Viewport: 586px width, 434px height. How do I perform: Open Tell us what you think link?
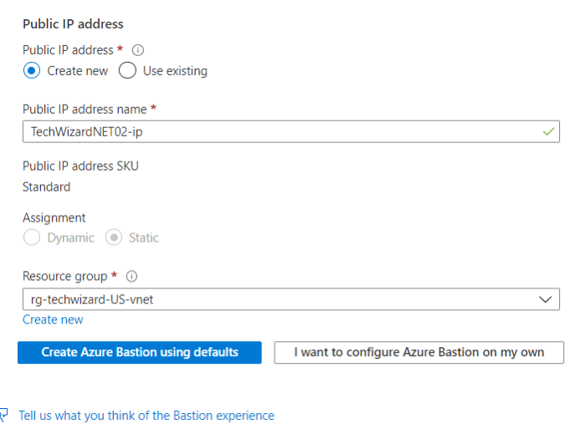[x=146, y=416]
